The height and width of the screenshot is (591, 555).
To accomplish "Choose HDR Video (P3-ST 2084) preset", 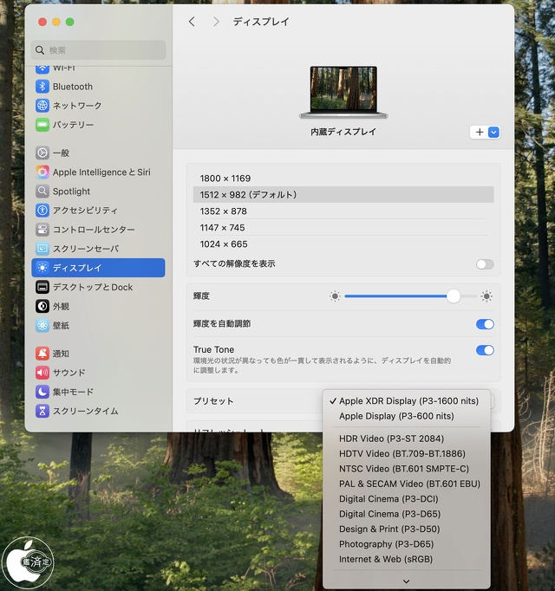I will click(x=407, y=438).
